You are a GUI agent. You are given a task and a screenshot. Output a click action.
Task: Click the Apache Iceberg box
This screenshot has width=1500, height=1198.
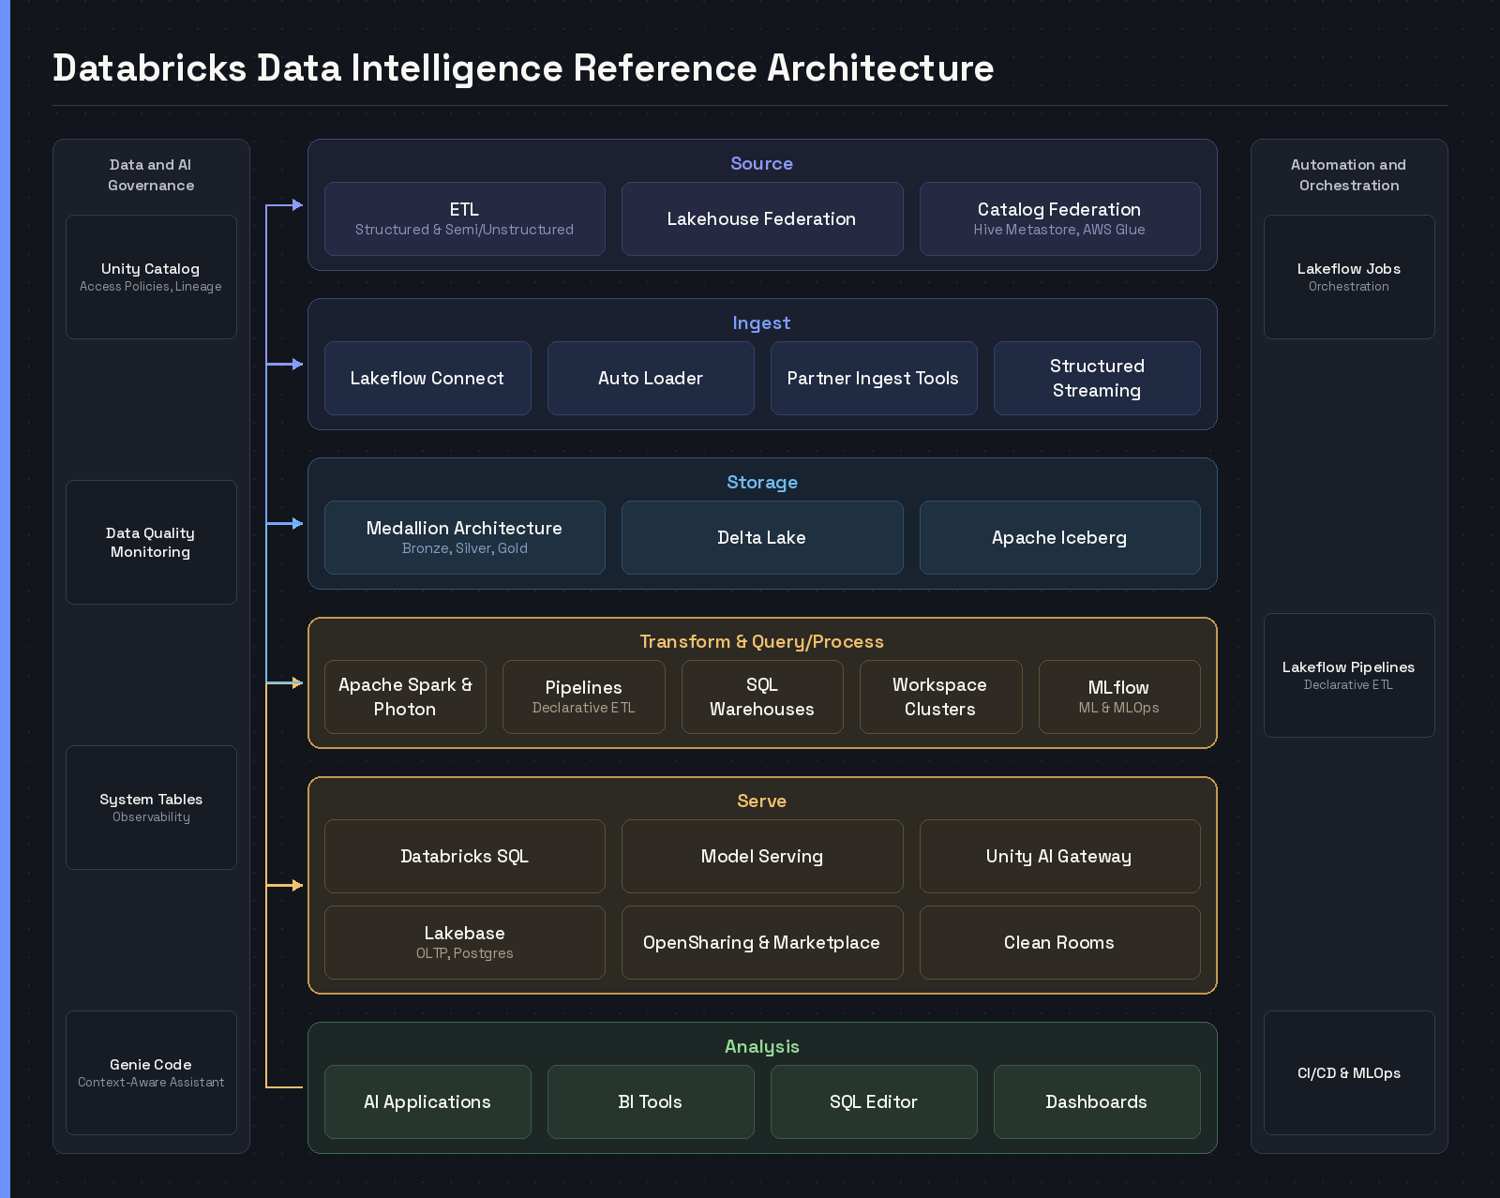(1059, 537)
